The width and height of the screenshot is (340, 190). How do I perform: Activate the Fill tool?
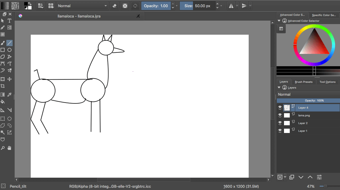[3, 101]
